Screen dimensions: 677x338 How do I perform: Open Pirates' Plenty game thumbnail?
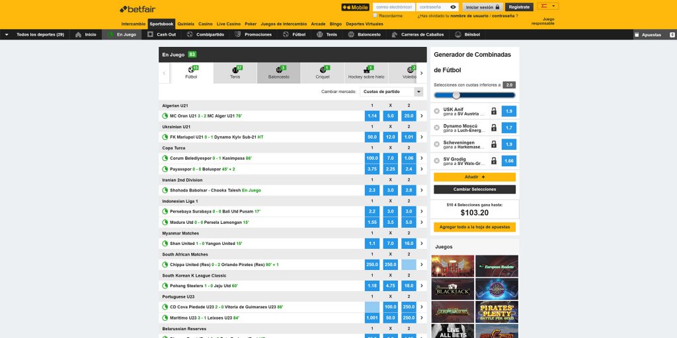(497, 312)
